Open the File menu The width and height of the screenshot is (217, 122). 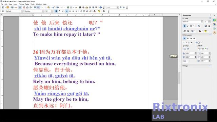pyautogui.click(x=2, y=4)
